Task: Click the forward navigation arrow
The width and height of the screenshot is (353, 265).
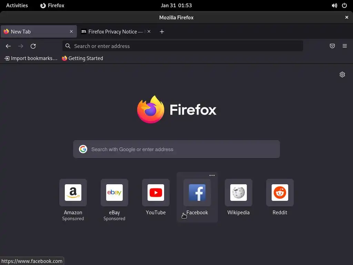Action: [21, 46]
